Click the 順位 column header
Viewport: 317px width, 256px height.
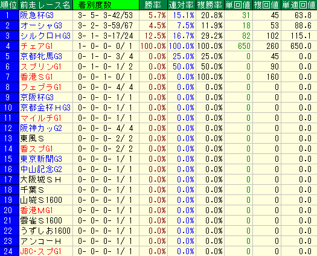(9, 5)
